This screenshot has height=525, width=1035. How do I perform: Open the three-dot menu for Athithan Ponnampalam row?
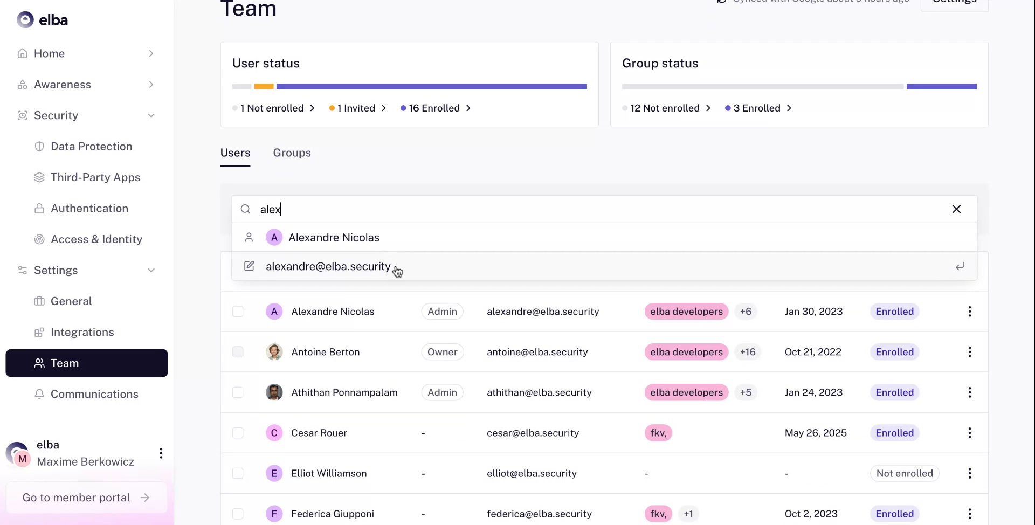point(969,392)
